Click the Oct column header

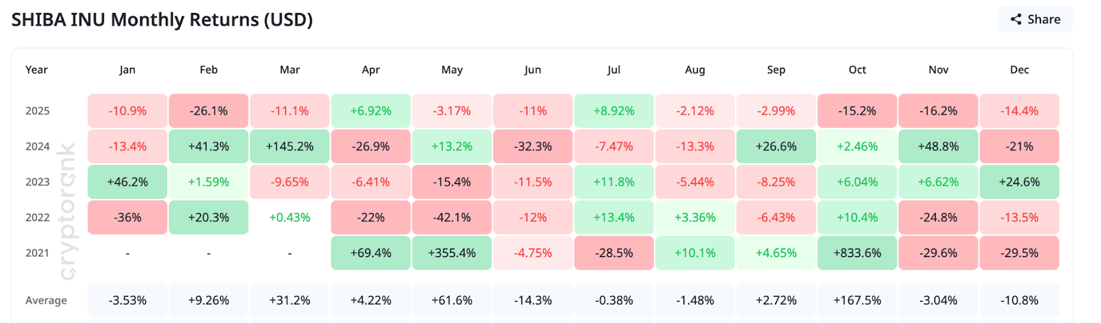[857, 69]
